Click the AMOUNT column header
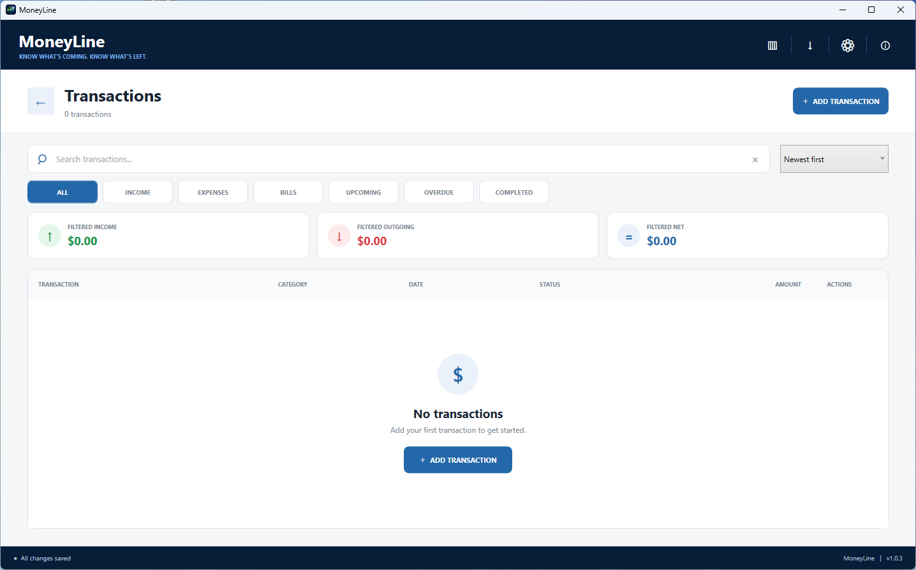The height and width of the screenshot is (570, 916). tap(788, 285)
